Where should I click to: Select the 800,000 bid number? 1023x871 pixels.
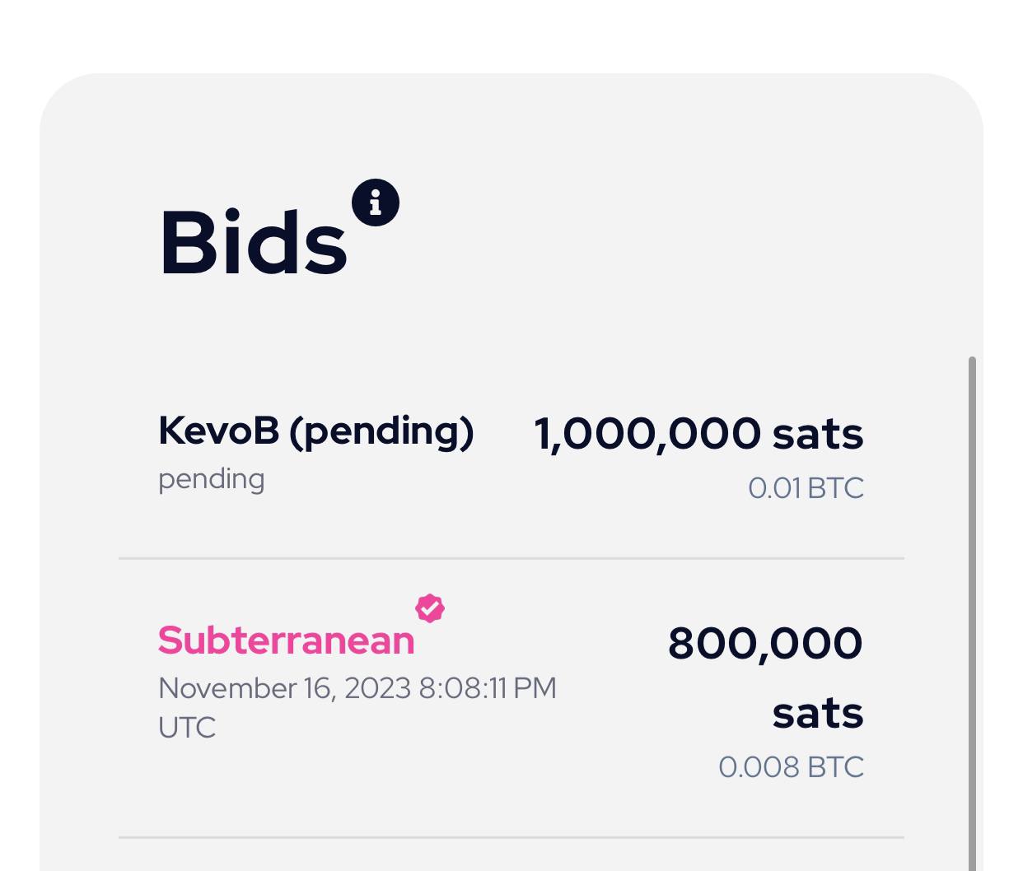[765, 643]
